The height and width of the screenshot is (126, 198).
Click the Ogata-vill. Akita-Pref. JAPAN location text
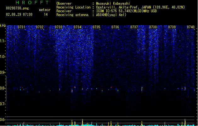pos(140,7)
